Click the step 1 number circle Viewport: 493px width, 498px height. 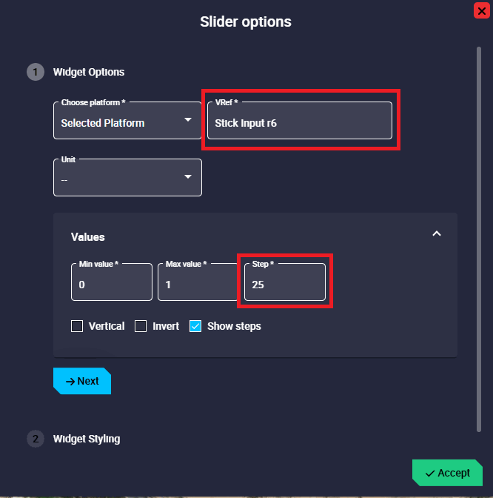pos(35,72)
